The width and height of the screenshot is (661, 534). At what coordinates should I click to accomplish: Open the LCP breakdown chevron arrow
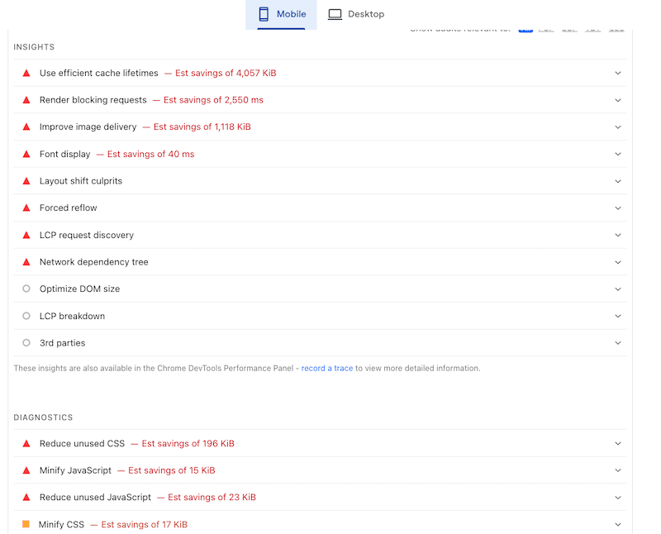pyautogui.click(x=617, y=316)
